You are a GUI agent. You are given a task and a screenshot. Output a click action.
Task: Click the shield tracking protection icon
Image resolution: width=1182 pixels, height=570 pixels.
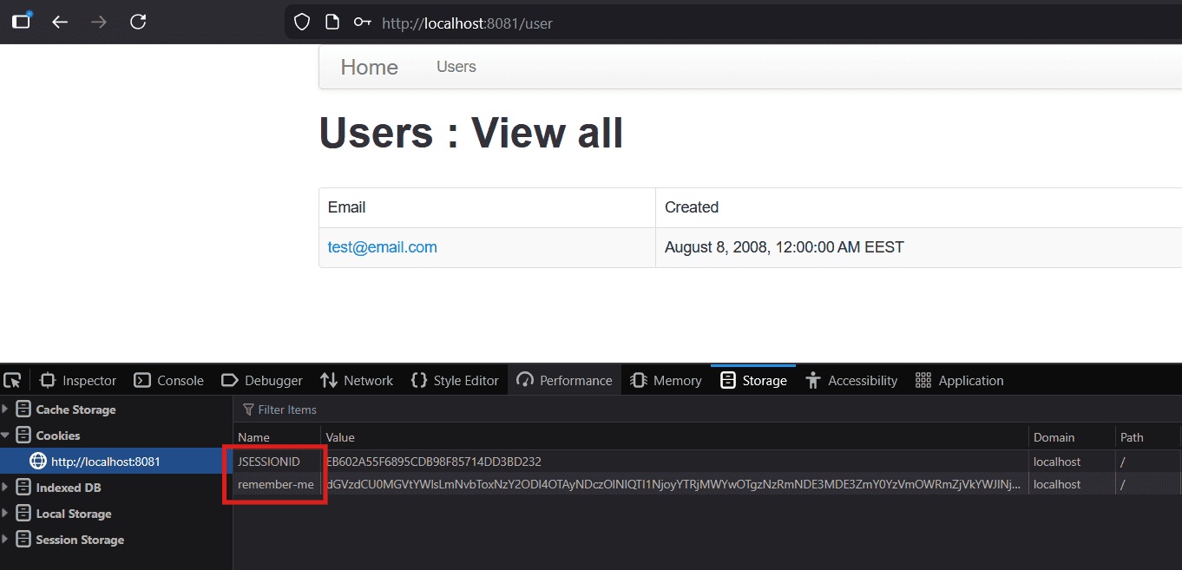pyautogui.click(x=302, y=23)
